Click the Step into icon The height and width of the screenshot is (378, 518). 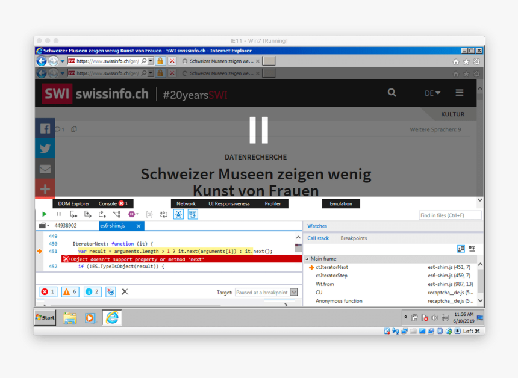[73, 214]
